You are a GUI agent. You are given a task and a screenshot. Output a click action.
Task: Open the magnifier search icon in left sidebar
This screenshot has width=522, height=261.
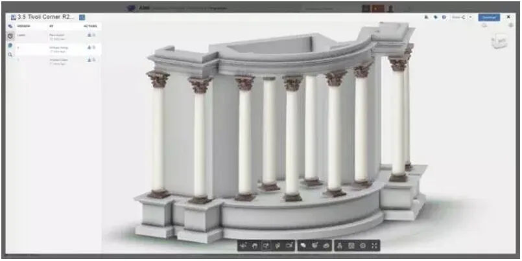coord(10,54)
